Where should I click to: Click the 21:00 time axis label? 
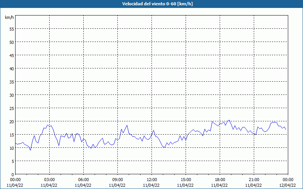(254, 180)
